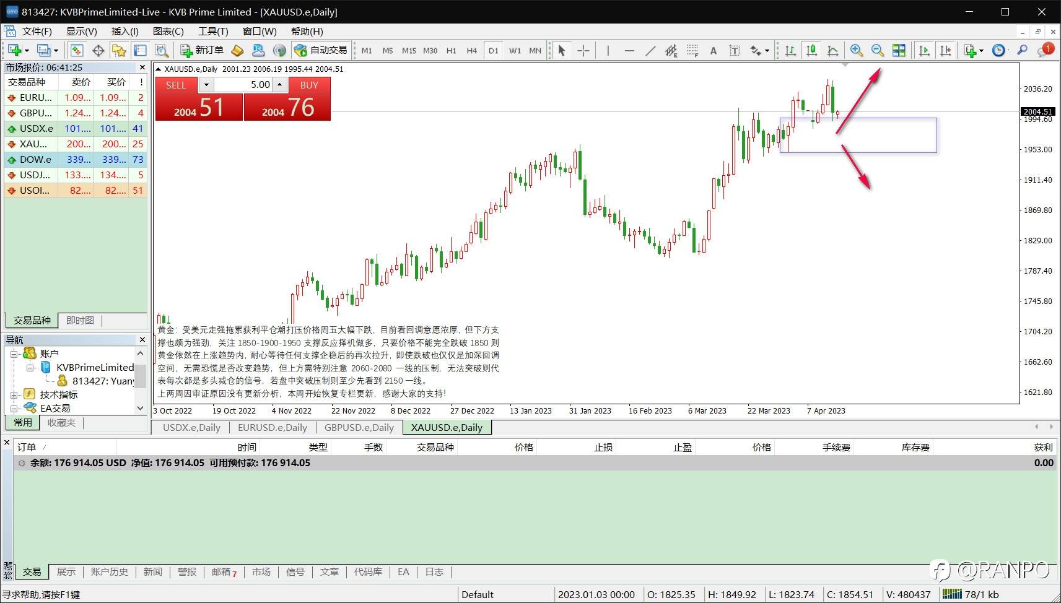Draw a vertical line tool

click(608, 50)
